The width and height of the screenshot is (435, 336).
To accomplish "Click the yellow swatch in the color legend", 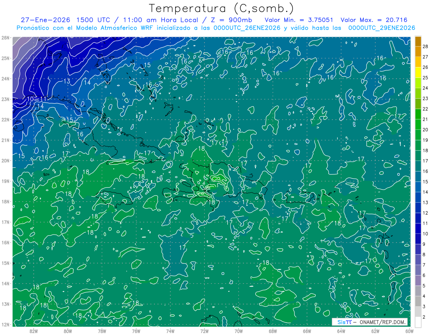I will [418, 72].
